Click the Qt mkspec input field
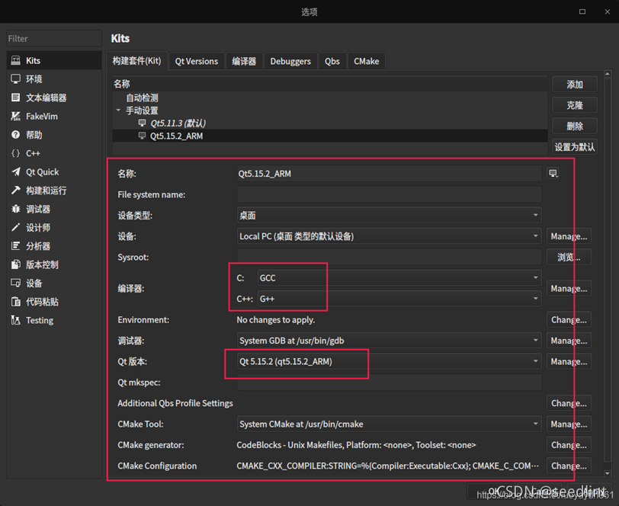Screen dimensions: 619x506 (x=389, y=382)
